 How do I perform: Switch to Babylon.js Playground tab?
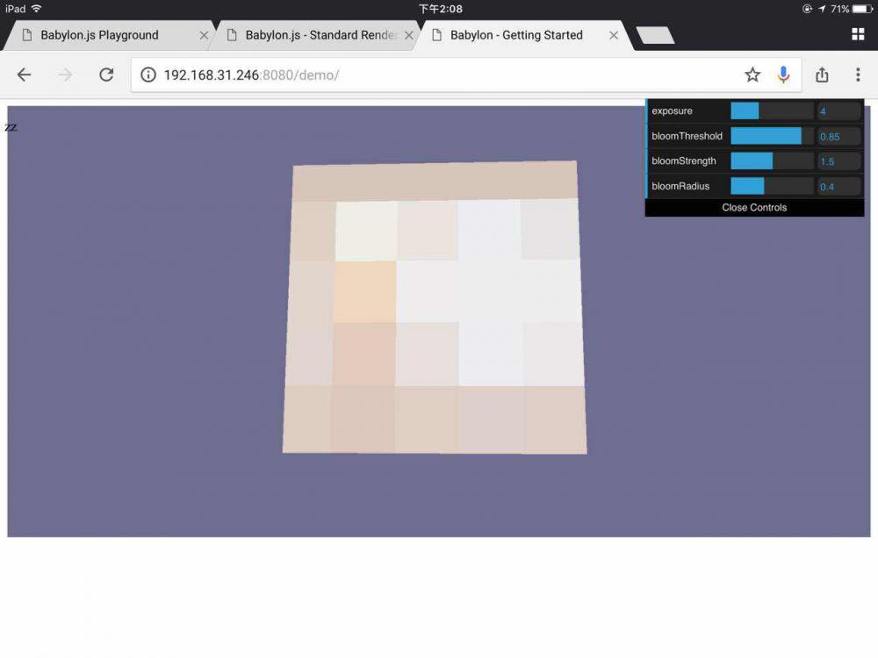pyautogui.click(x=100, y=35)
